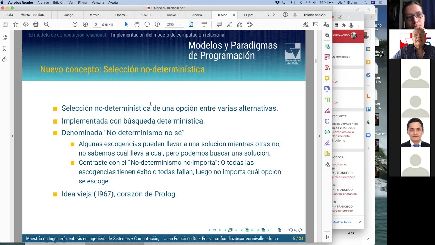
Task: Click the document vertical scrollbar
Action: pyautogui.click(x=315, y=61)
